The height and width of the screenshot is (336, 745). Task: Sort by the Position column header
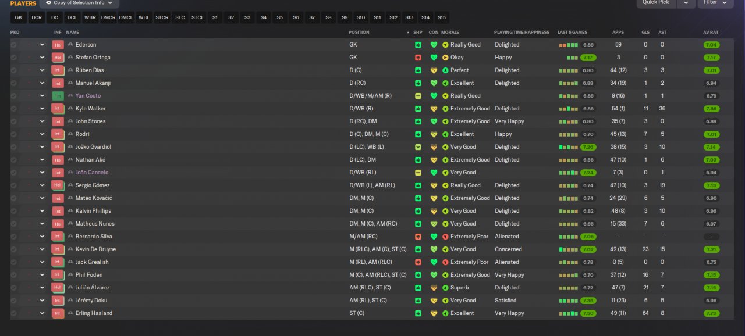[x=359, y=33]
